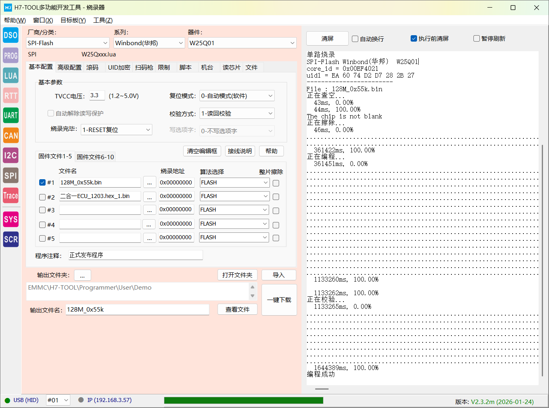Screen dimensions: 549x408
Task: Open the UART serial tool
Action: pos(11,116)
